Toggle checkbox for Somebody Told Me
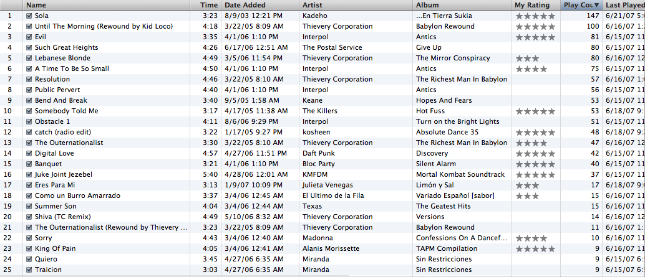 click(x=29, y=111)
